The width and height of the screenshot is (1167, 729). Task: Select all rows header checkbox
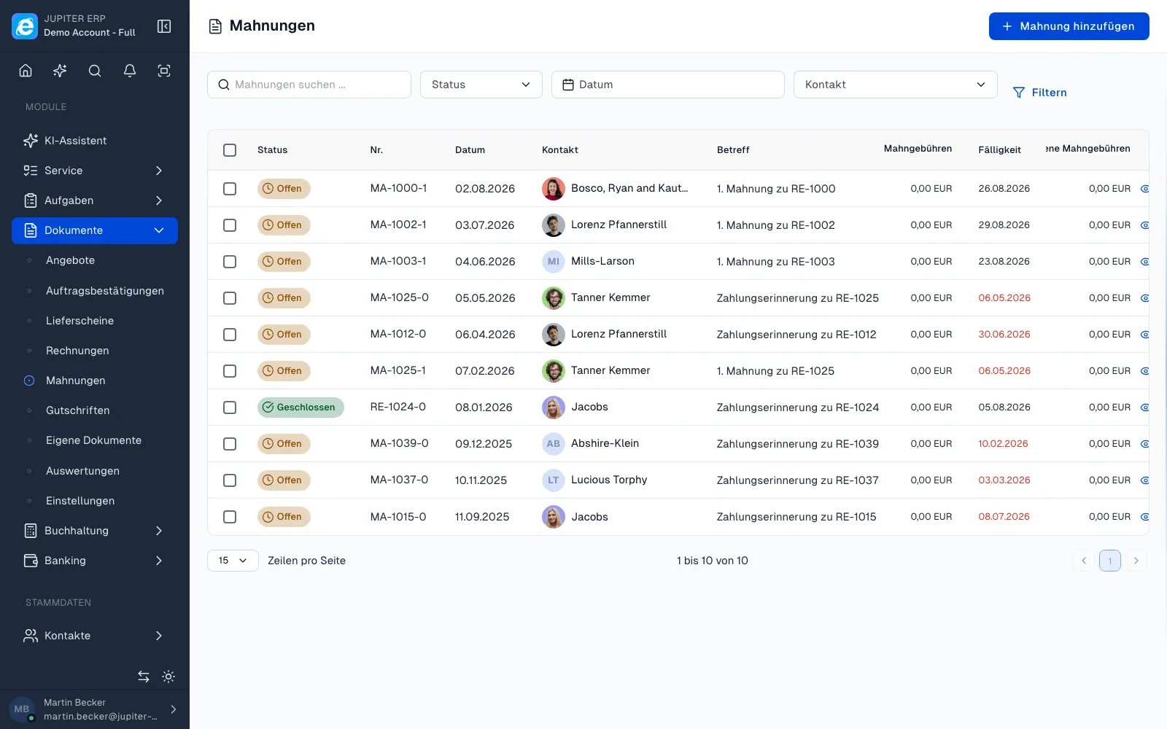[230, 150]
